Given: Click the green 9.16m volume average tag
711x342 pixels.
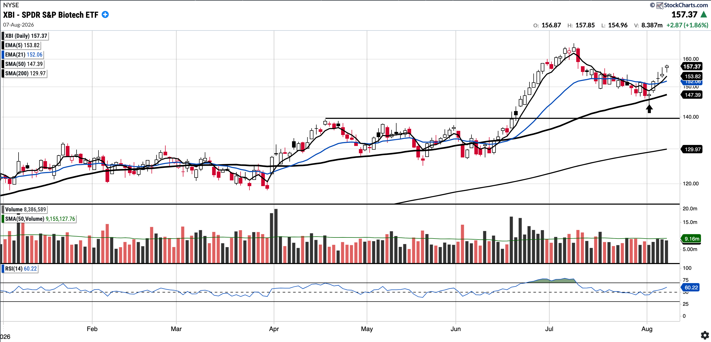Looking at the screenshot, I should (x=691, y=239).
